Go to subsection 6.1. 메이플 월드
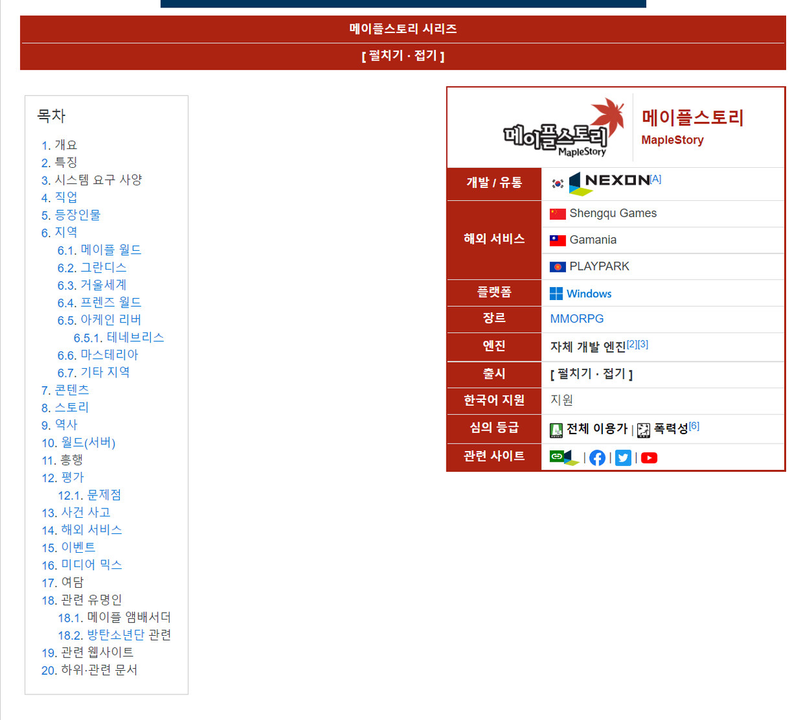Viewport: 803px width, 720px height. 99,250
